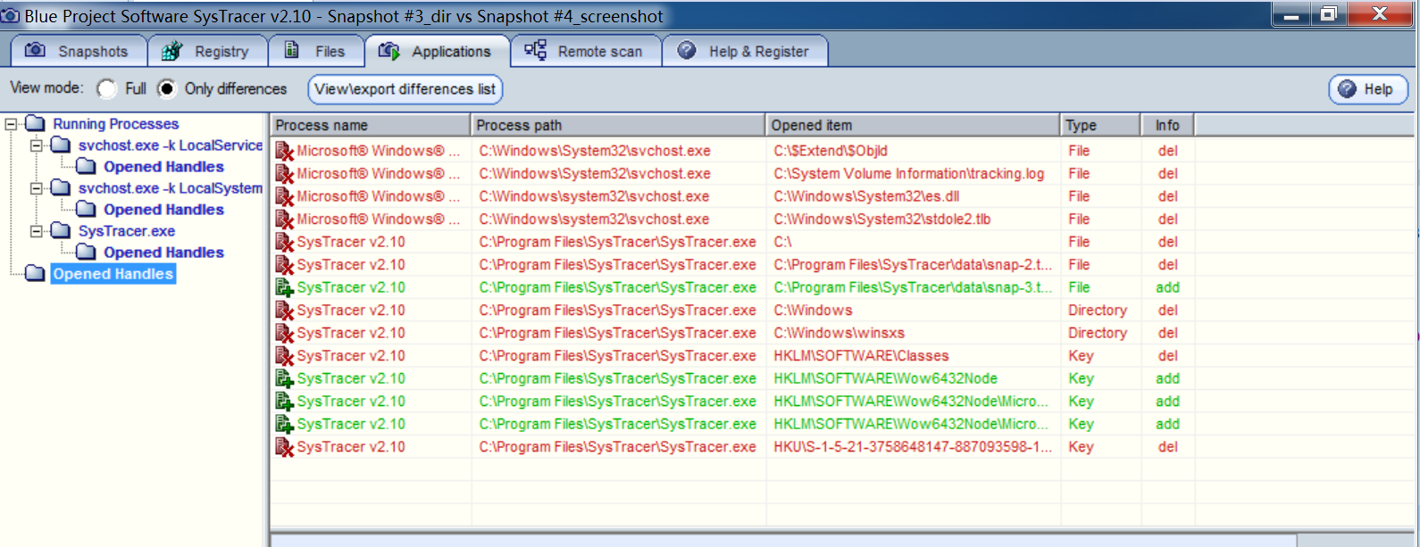Click the deleted icon on the C:\Windows\winsxs row

pyautogui.click(x=284, y=333)
